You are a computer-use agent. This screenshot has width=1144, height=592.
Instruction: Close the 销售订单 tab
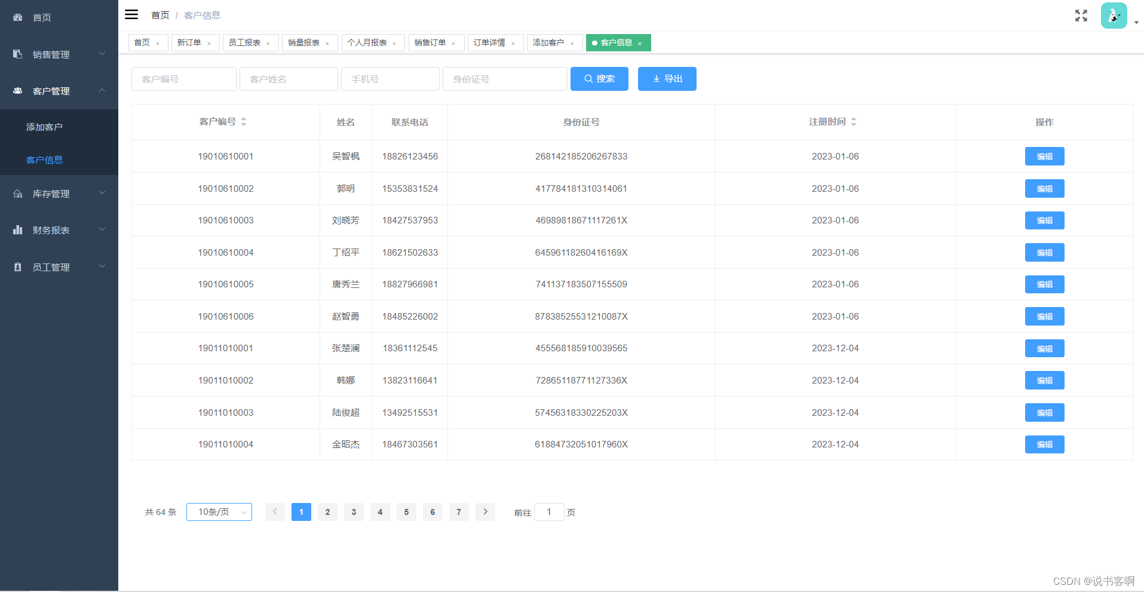coord(453,43)
